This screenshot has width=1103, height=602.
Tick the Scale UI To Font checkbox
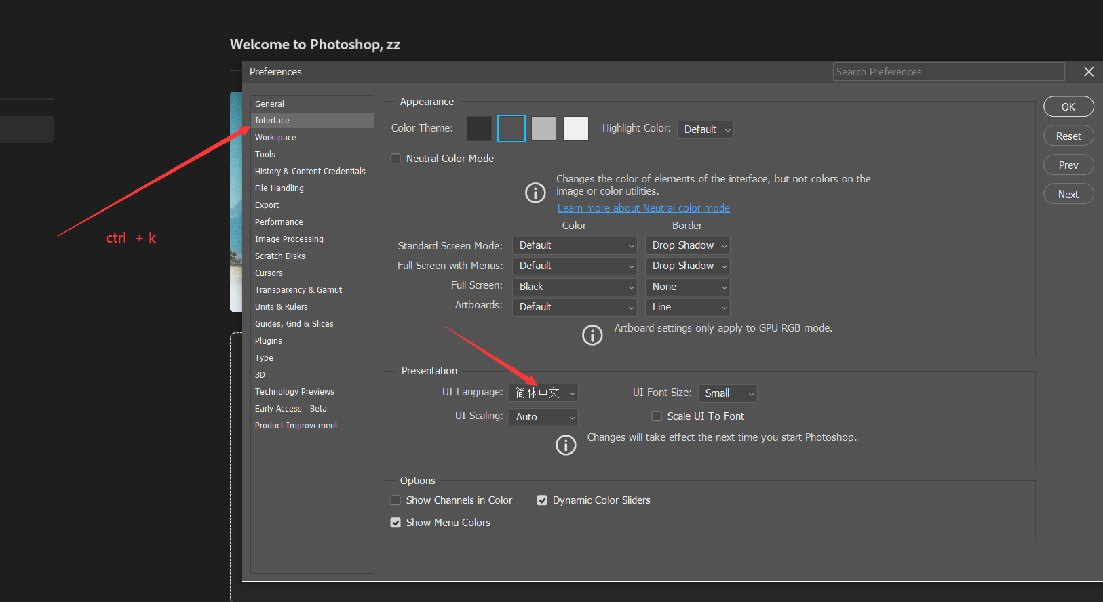[657, 416]
